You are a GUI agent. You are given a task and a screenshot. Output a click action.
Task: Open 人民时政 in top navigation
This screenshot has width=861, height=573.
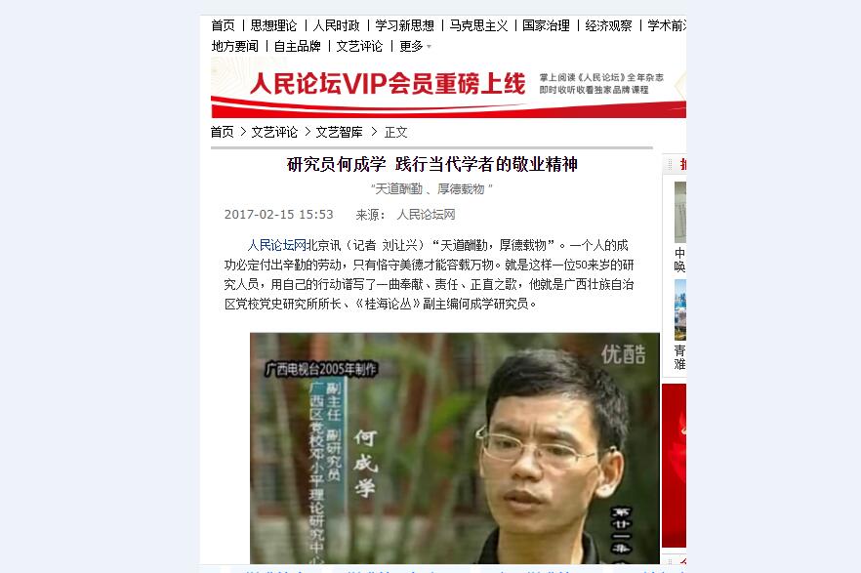tap(336, 25)
